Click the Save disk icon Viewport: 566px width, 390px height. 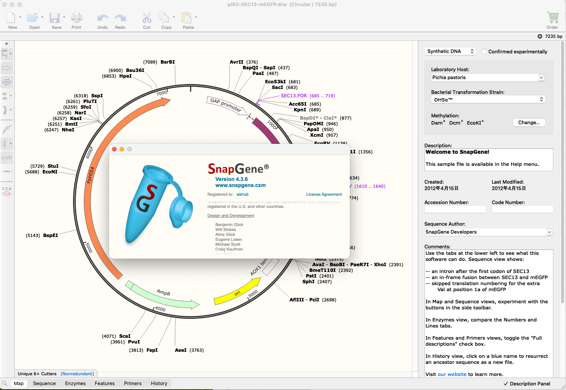(x=55, y=18)
